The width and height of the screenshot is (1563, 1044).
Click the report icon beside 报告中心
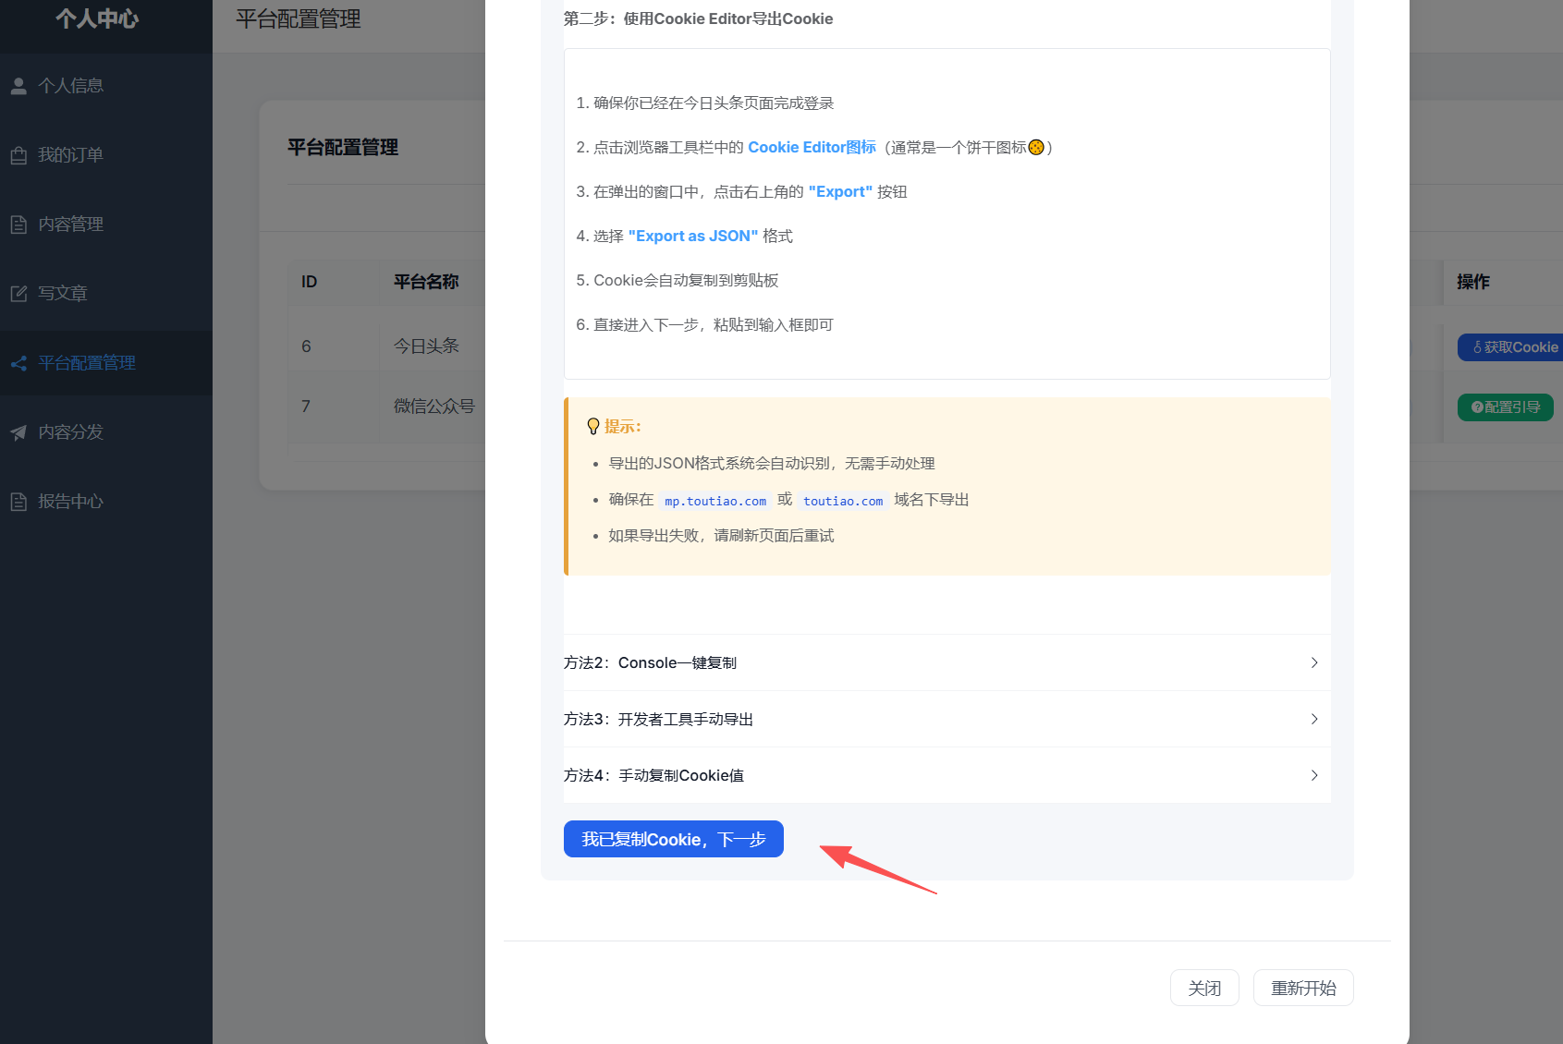(18, 502)
